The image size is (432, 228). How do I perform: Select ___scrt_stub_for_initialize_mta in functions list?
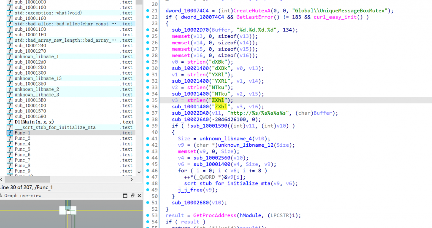pos(71,128)
